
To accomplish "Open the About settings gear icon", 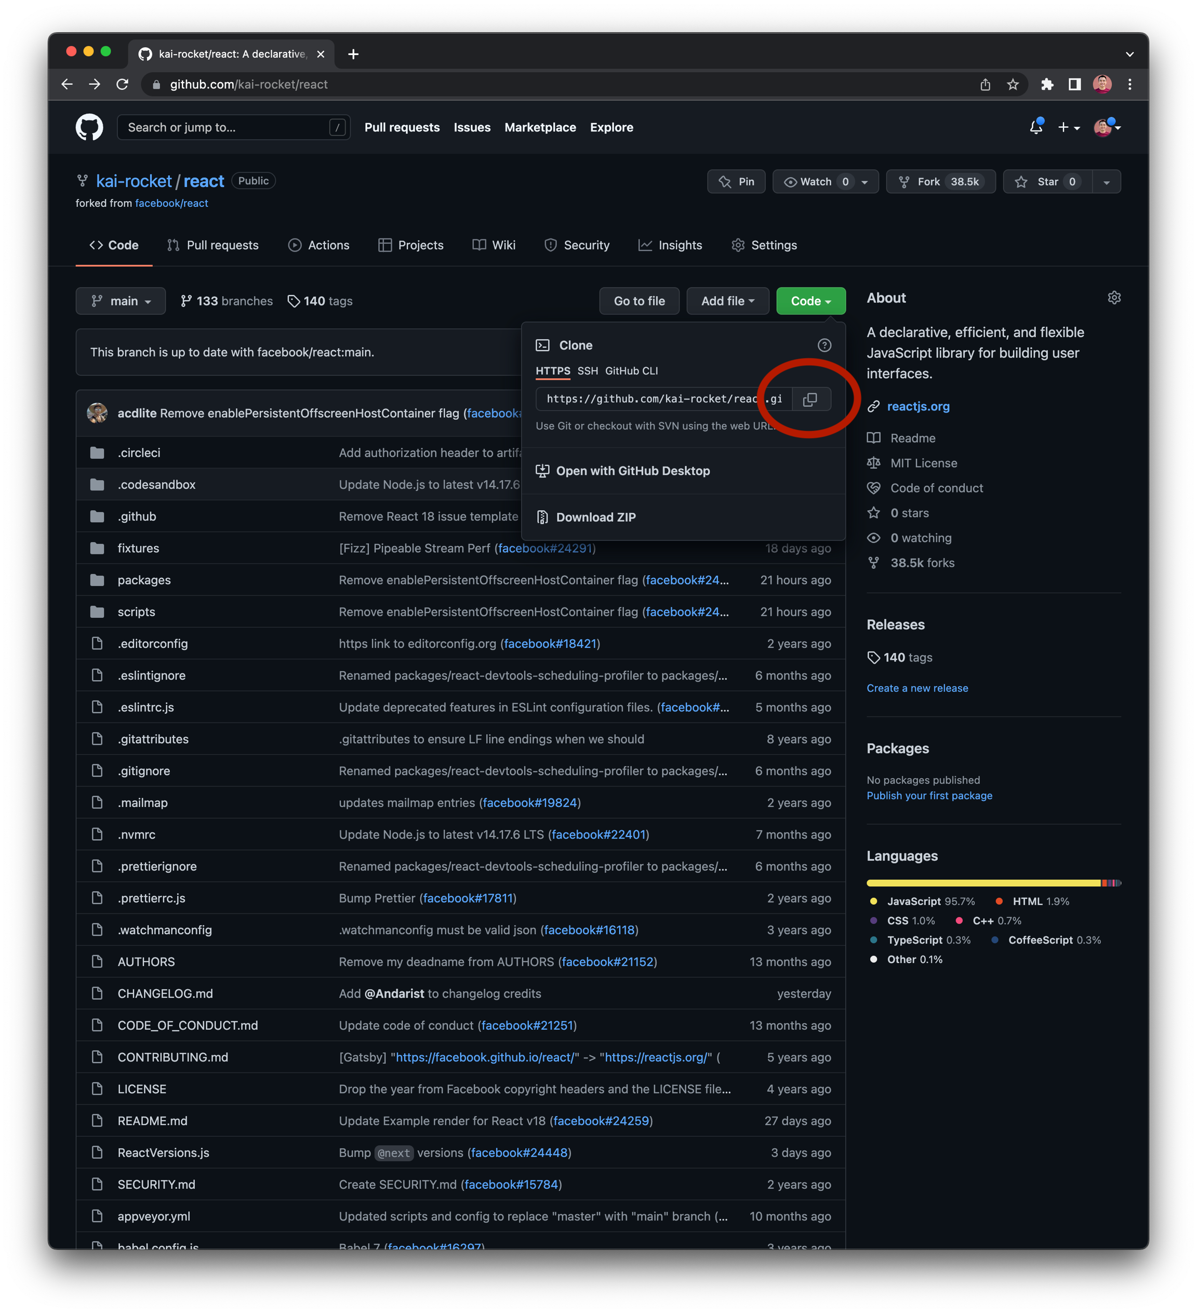I will pyautogui.click(x=1114, y=298).
